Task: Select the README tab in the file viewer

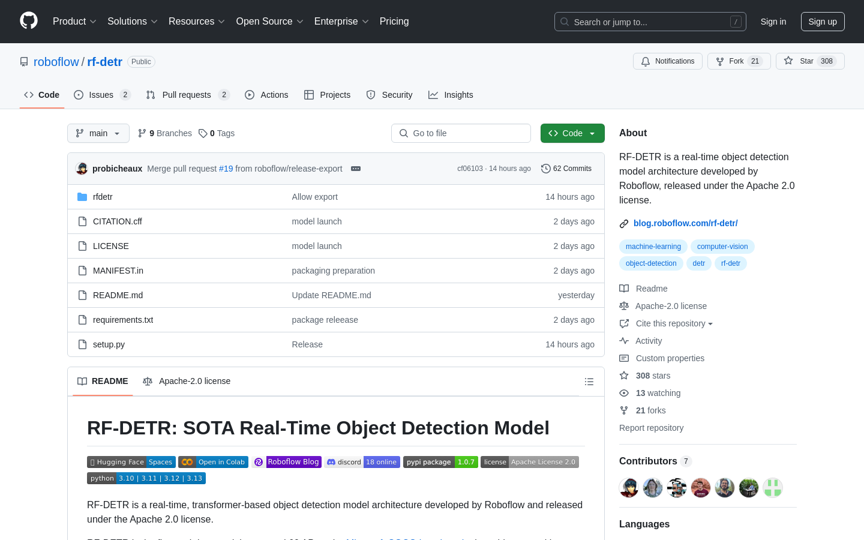Action: pyautogui.click(x=103, y=381)
